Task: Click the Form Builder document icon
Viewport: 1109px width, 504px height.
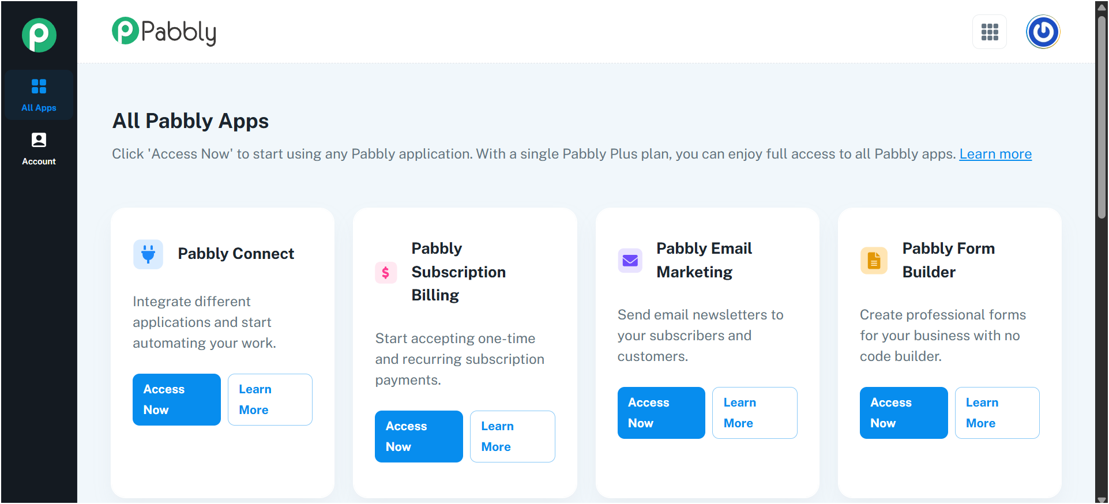Action: pos(874,261)
